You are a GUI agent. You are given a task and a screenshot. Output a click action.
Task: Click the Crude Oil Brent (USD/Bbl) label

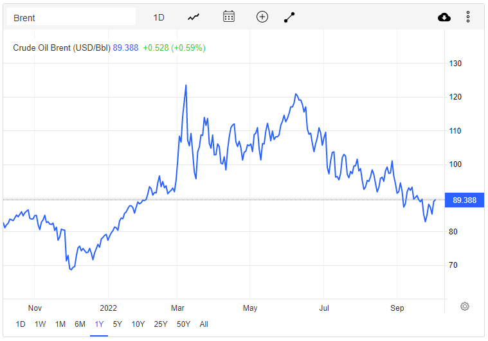pyautogui.click(x=62, y=48)
